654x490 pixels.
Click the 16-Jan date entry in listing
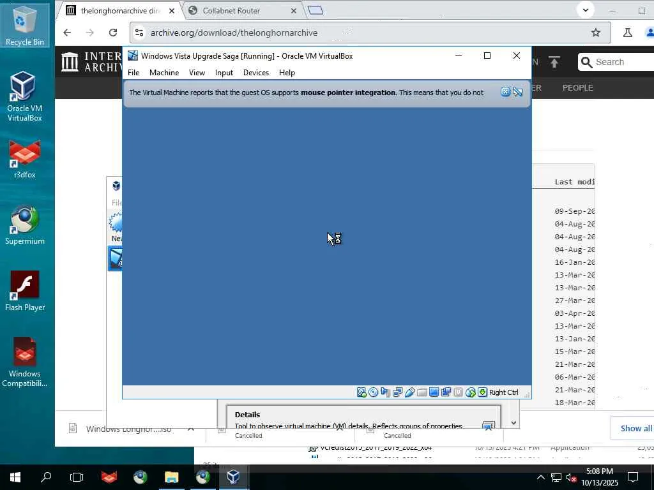[574, 262]
